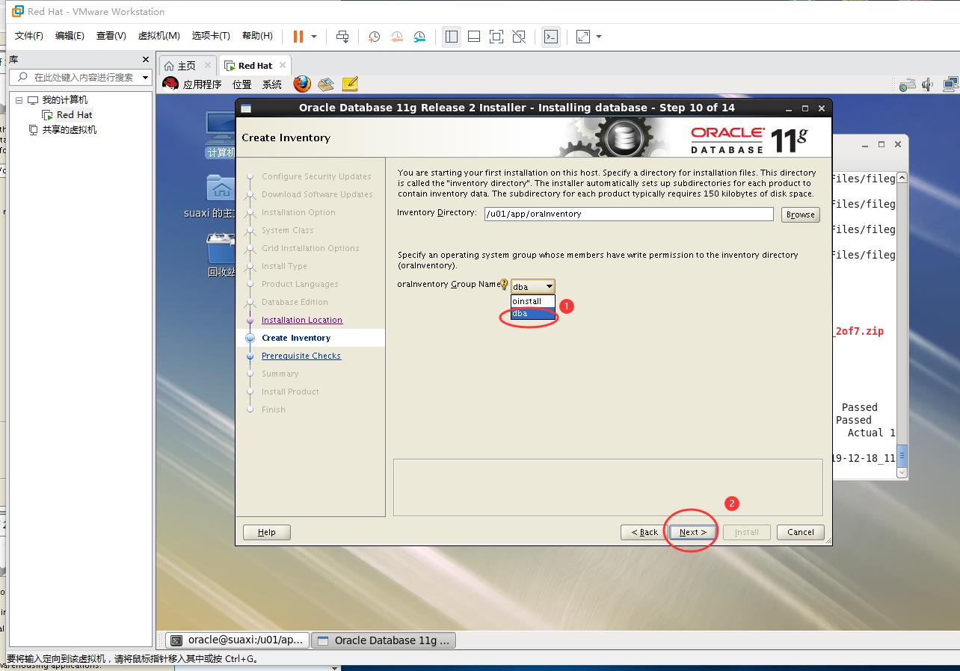Open the 位置 menu in the guest panel
This screenshot has width=960, height=671.
242,84
